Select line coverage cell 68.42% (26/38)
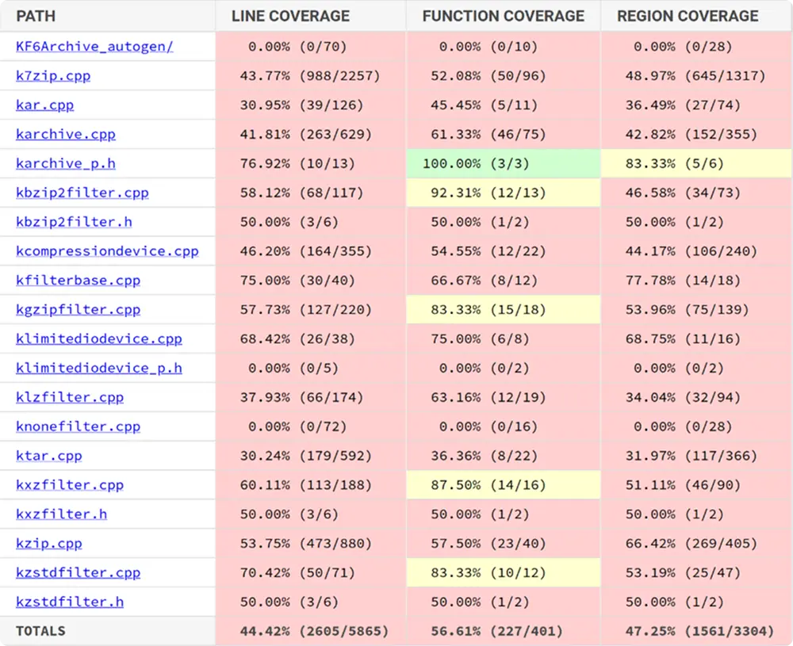The height and width of the screenshot is (646, 793). (x=310, y=338)
